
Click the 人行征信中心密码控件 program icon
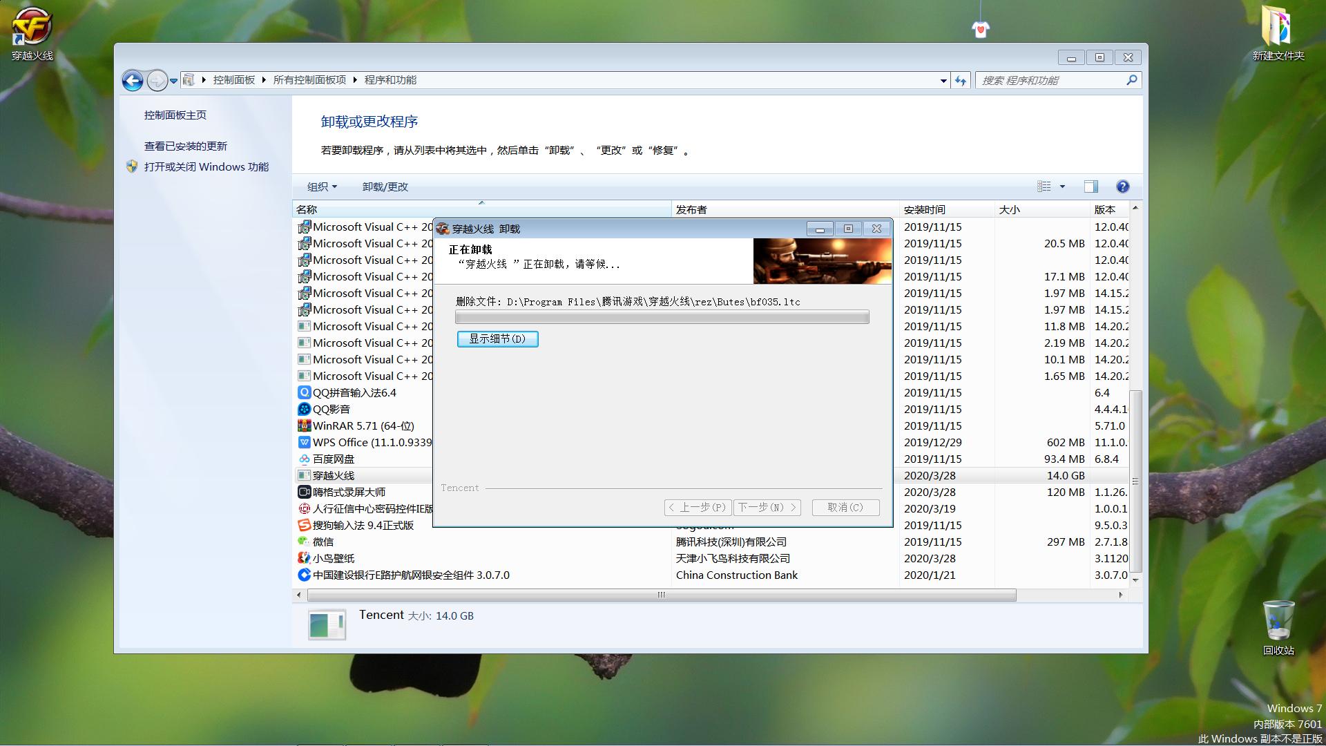click(304, 508)
